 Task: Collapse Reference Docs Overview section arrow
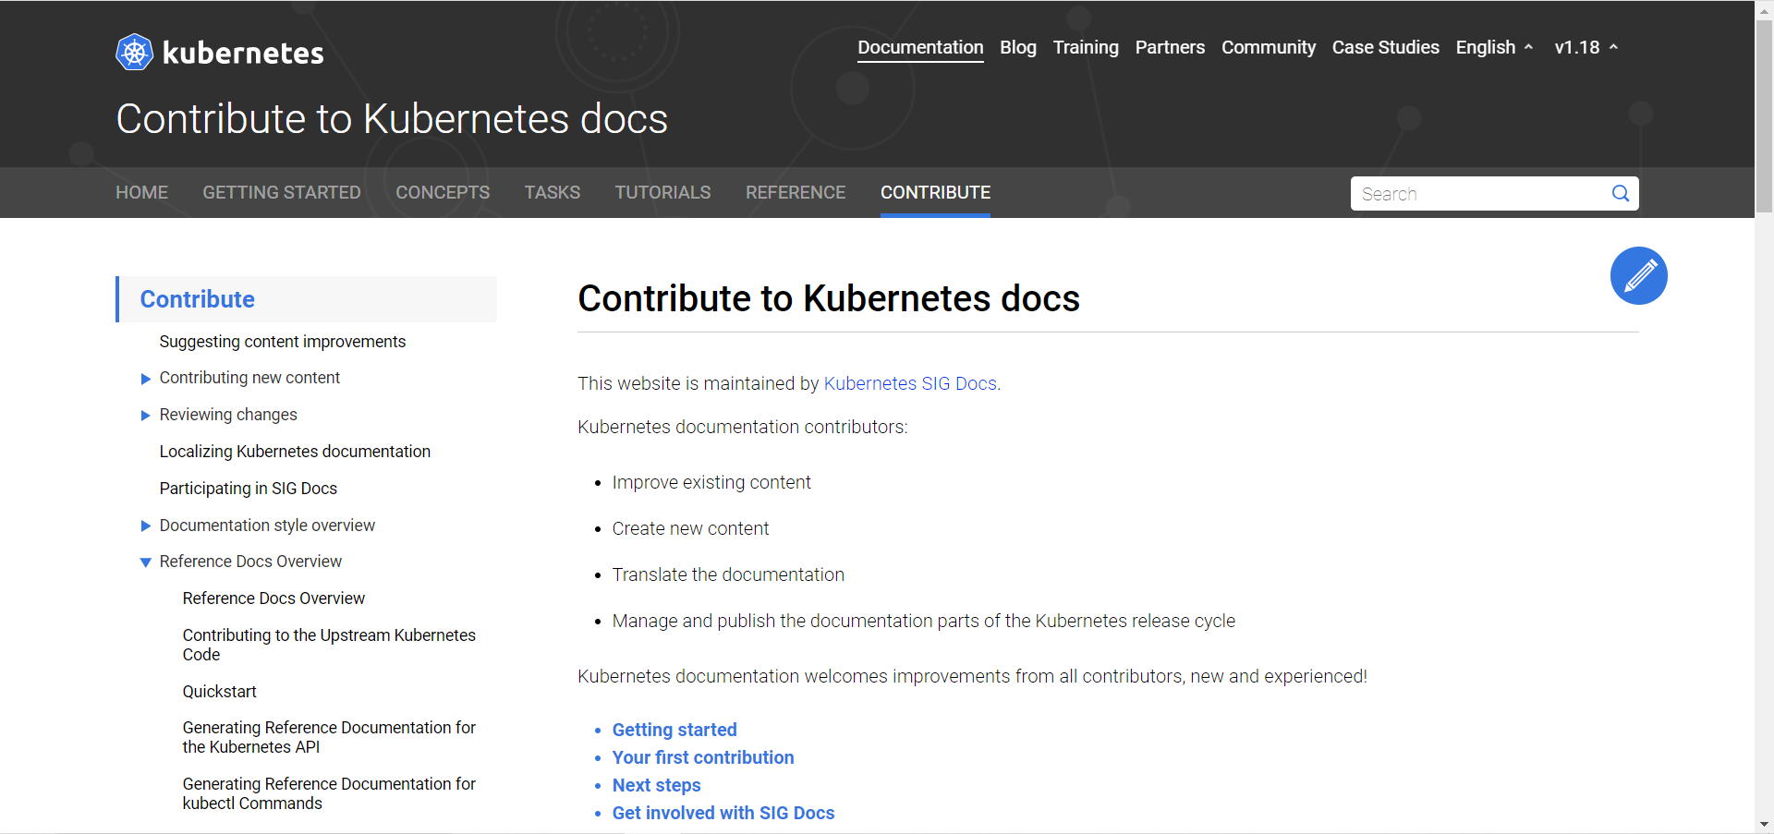(145, 562)
